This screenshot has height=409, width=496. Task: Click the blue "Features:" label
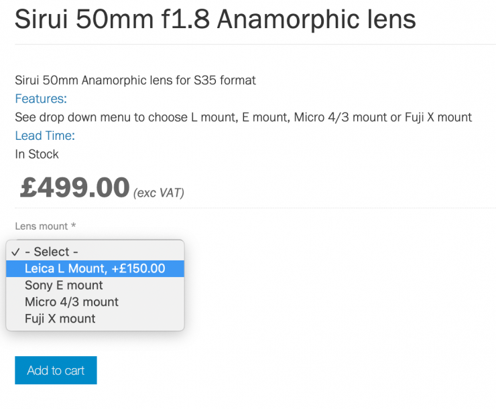pyautogui.click(x=41, y=99)
